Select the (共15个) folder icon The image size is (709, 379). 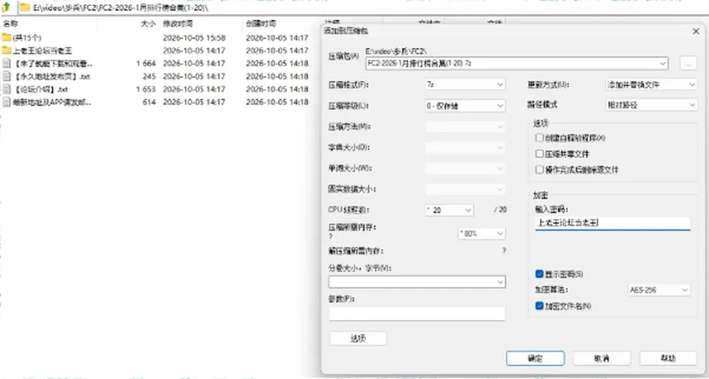(7, 38)
